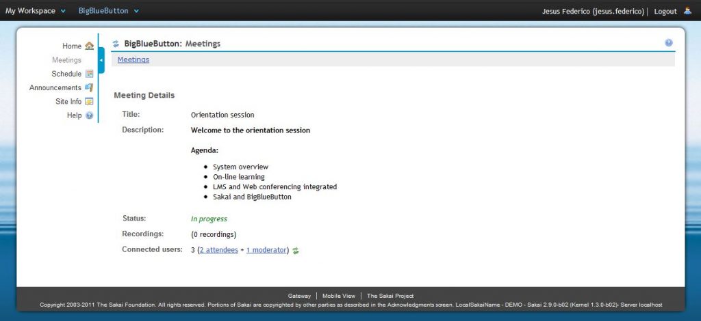Viewport: 701px width, 321px height.
Task: Click the Sakai and BigBlueButton agenda item
Action: pyautogui.click(x=252, y=197)
